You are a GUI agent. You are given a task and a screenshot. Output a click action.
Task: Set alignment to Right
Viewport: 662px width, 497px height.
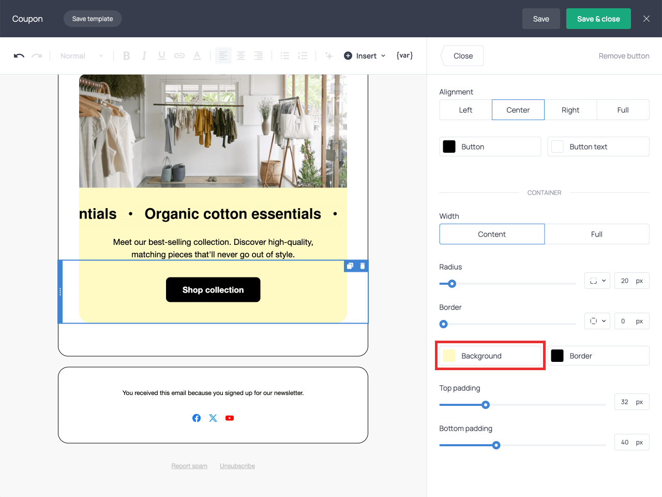tap(570, 110)
